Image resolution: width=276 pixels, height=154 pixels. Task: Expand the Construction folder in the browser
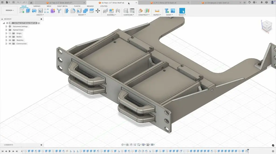6,44
